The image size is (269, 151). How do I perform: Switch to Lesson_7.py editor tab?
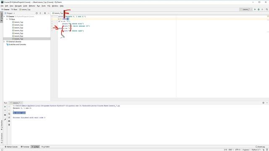click(x=58, y=13)
